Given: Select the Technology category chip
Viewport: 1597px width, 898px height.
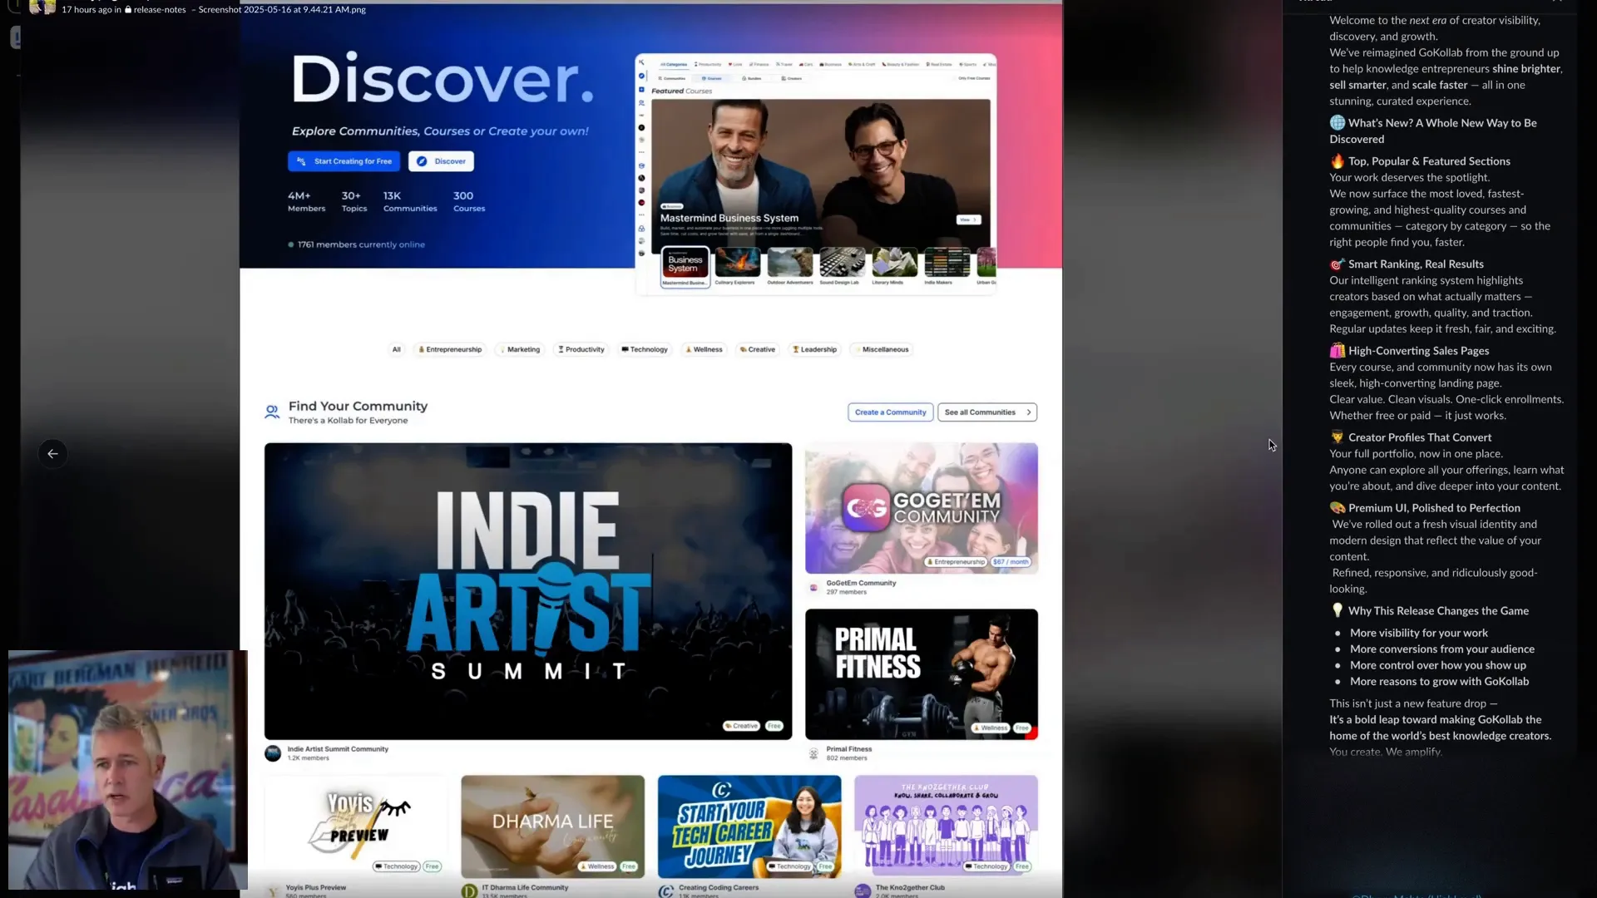Looking at the screenshot, I should [645, 349].
